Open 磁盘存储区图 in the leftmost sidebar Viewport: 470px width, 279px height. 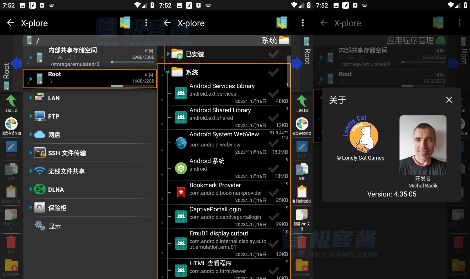pyautogui.click(x=11, y=126)
